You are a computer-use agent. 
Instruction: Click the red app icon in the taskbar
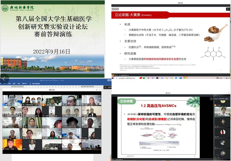coord(140,78)
